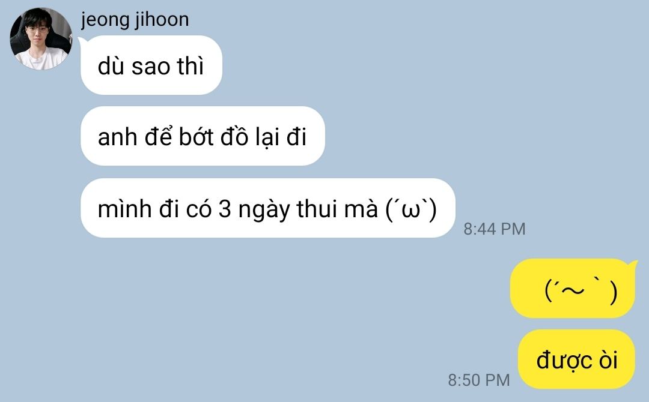Click the word 'thì' in the first message

tap(190, 65)
